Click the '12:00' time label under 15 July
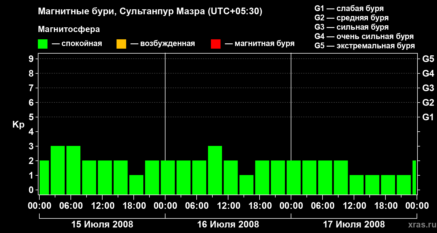437x233 pixels. [x=102, y=206]
